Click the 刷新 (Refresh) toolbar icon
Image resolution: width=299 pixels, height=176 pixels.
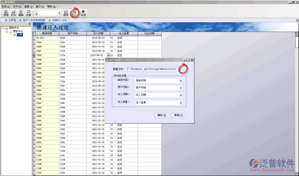[x=21, y=13]
